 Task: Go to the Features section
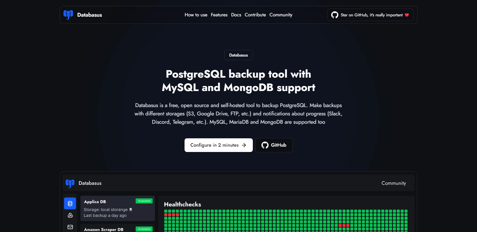pyautogui.click(x=219, y=15)
